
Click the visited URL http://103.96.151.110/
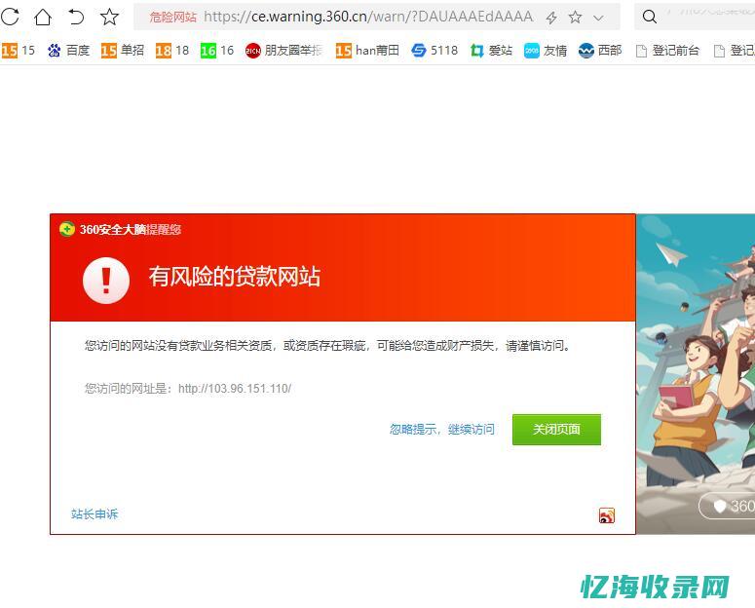[235, 389]
